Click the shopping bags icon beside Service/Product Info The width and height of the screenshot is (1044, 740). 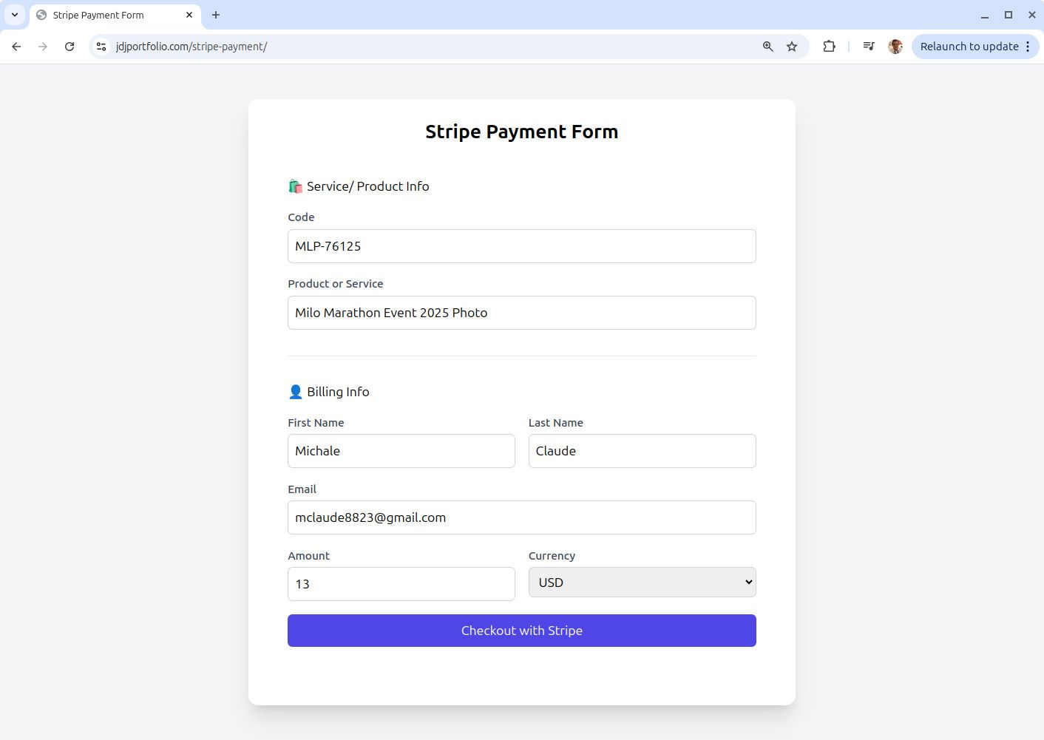point(295,186)
